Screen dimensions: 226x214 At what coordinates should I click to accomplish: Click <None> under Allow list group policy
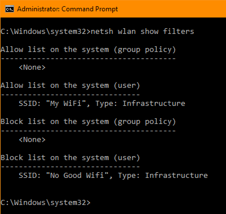point(32,67)
